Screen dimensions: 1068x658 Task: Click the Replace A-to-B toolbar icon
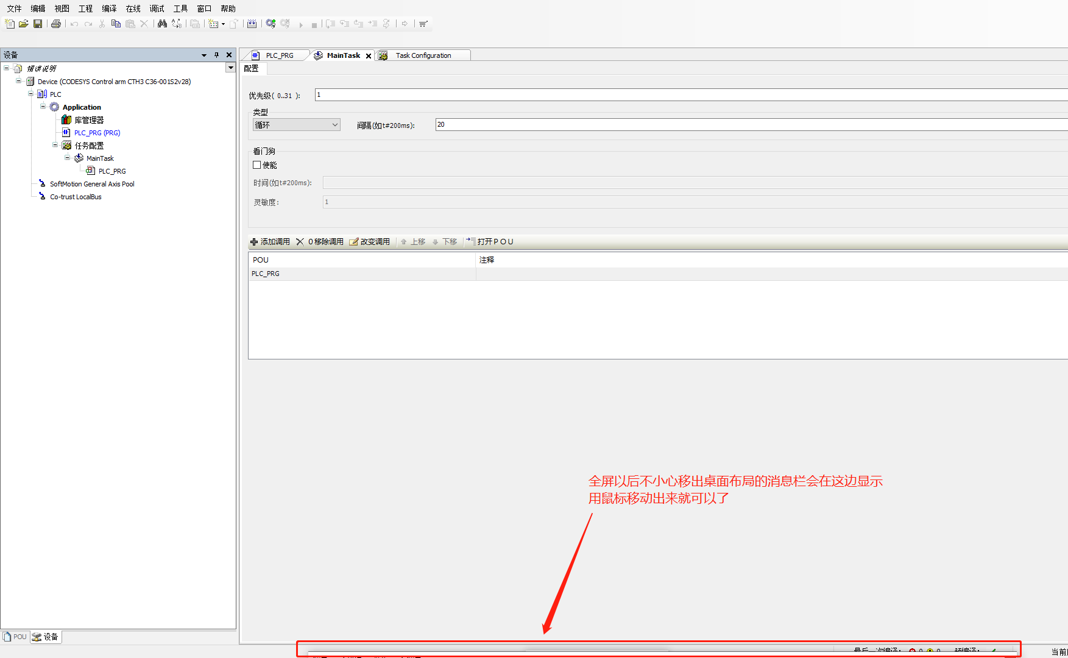(x=177, y=24)
